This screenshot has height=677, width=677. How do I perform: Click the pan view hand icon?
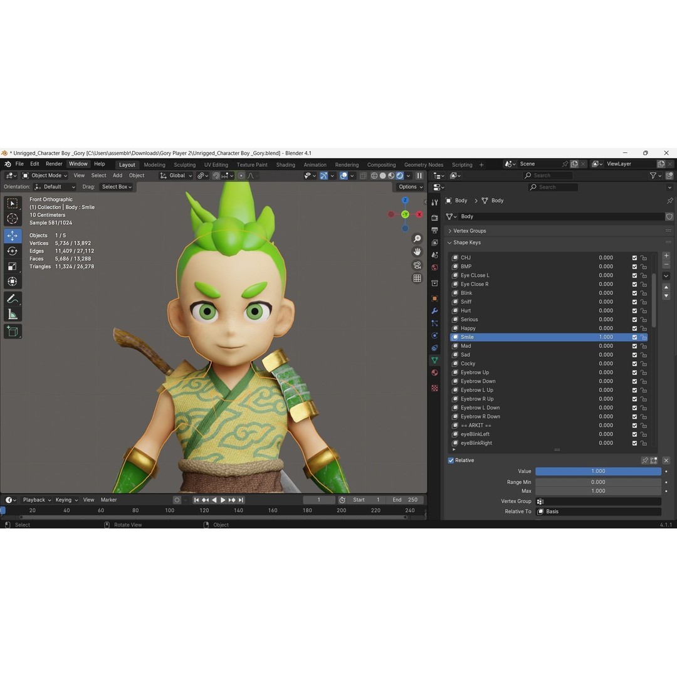tap(417, 251)
